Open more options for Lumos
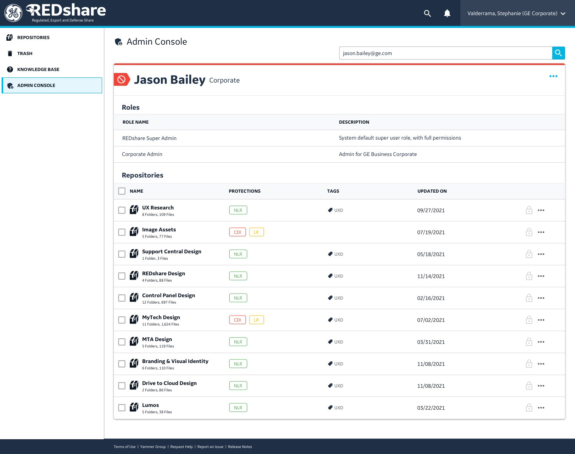575x454 pixels. (x=541, y=408)
